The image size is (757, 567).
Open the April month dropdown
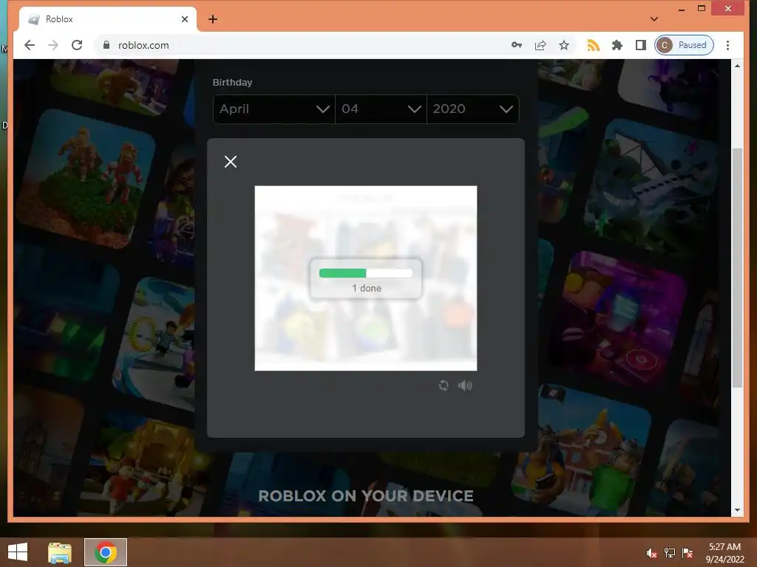[274, 109]
